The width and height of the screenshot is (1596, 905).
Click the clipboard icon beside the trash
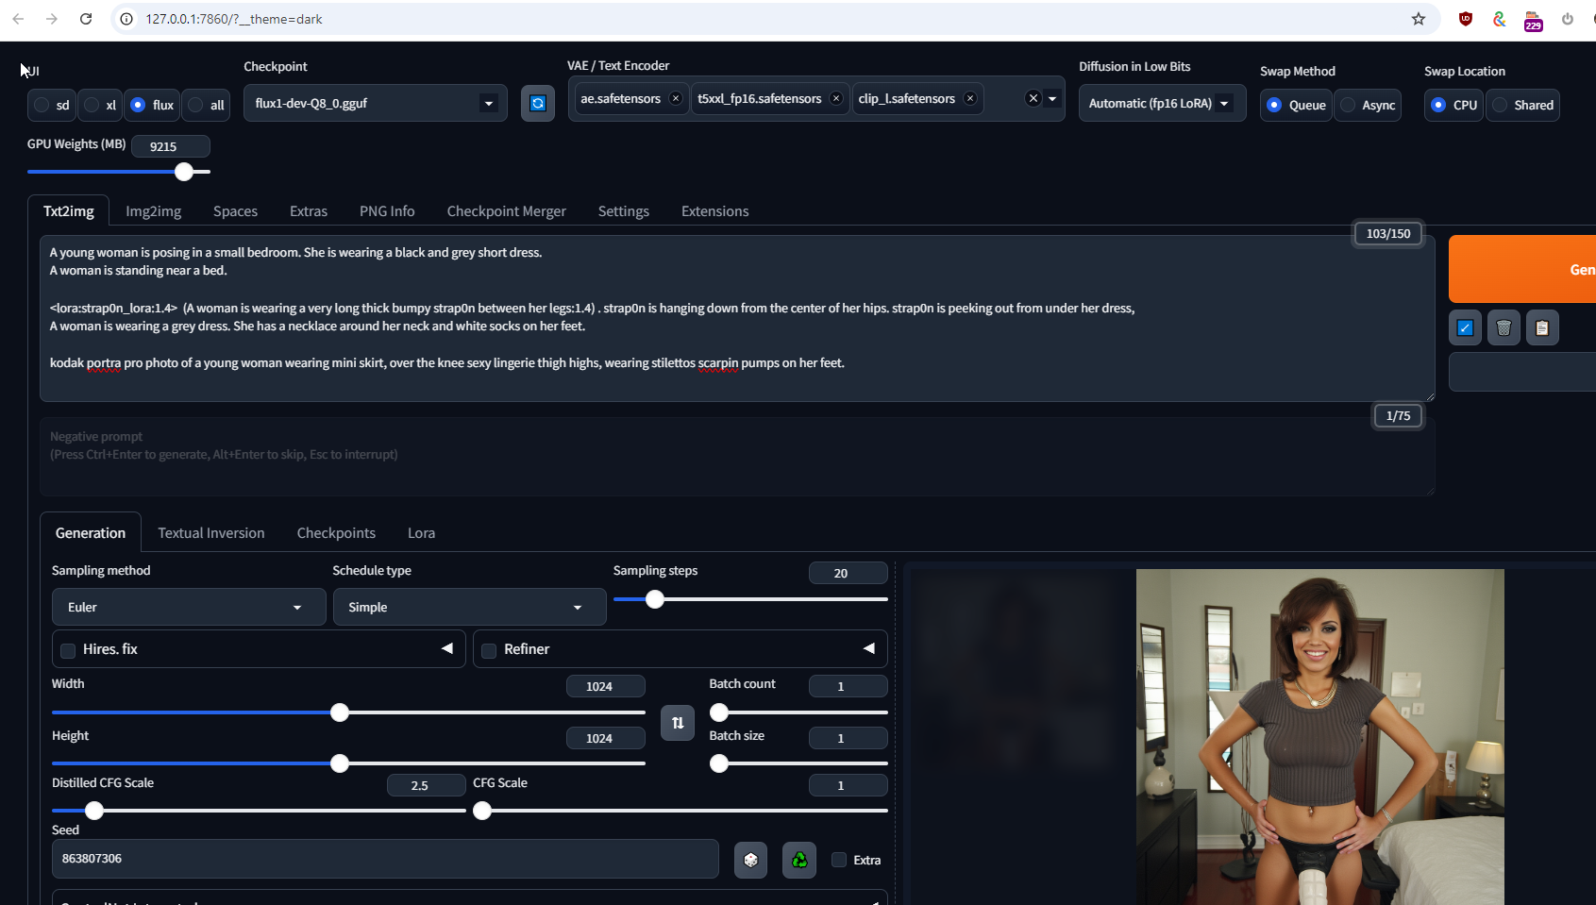click(1542, 327)
